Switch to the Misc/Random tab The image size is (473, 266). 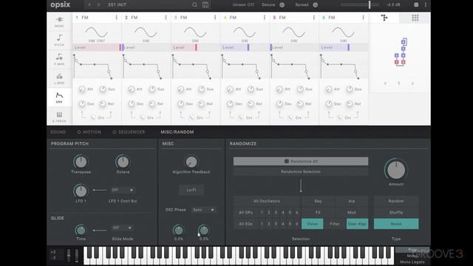177,132
